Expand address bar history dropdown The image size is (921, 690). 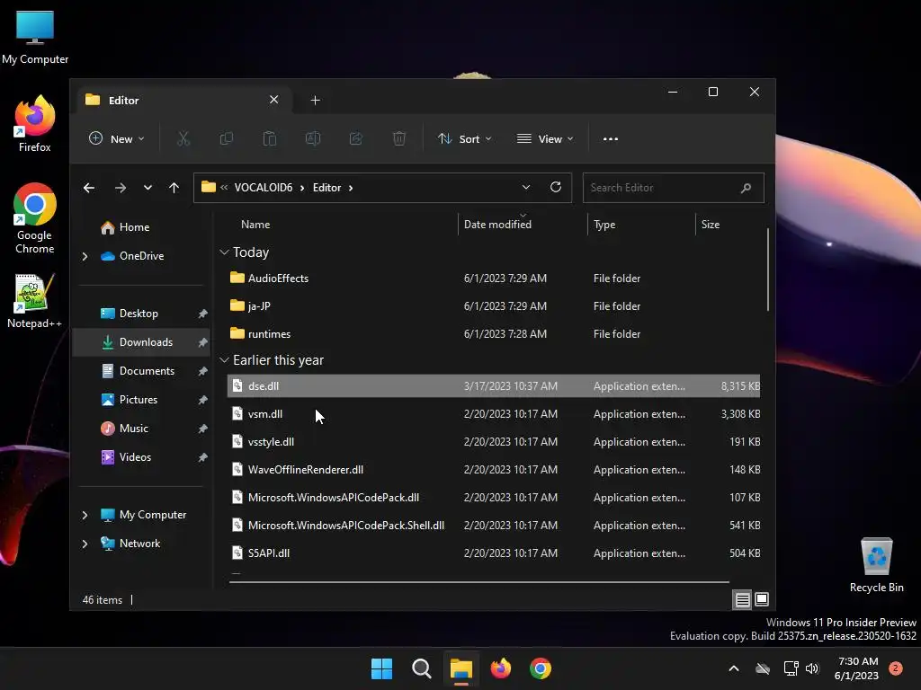pos(525,187)
